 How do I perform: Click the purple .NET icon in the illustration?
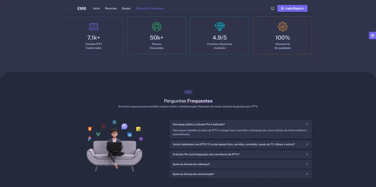(x=141, y=139)
